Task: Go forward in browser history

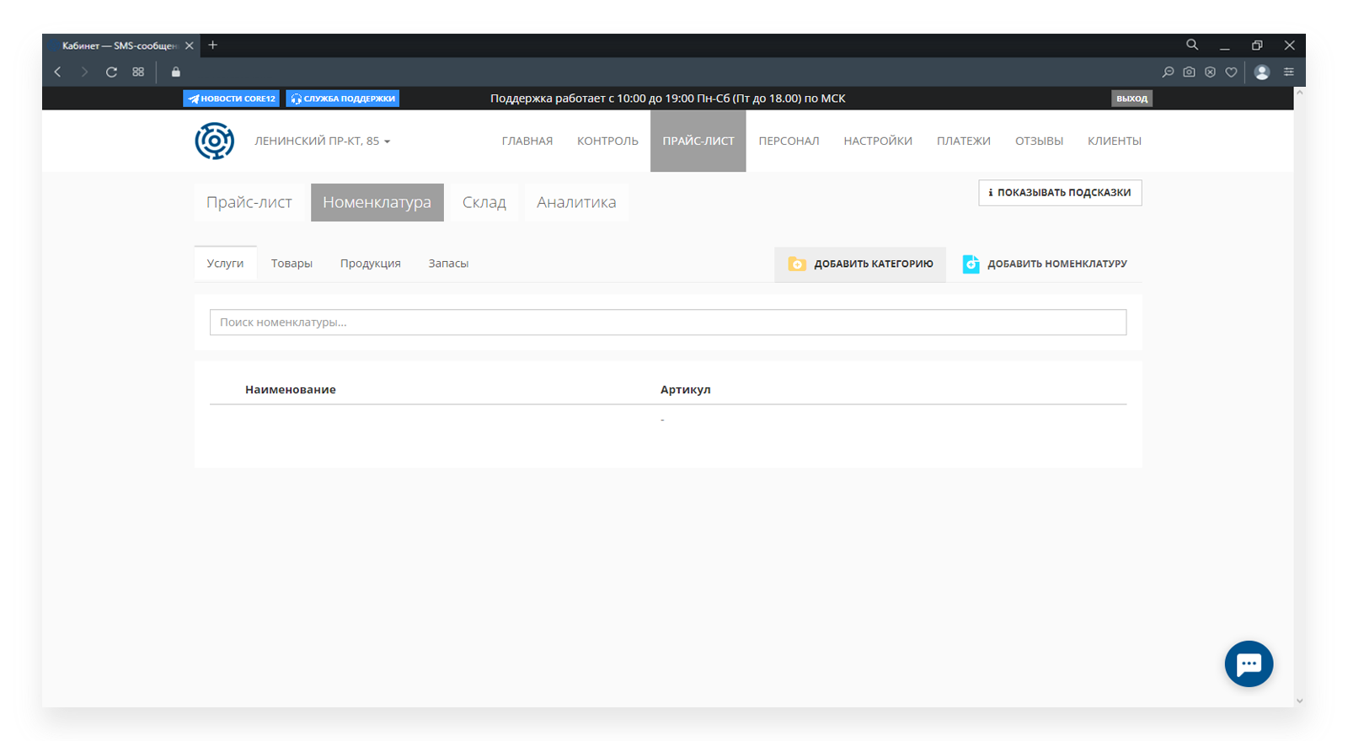Action: [x=84, y=72]
